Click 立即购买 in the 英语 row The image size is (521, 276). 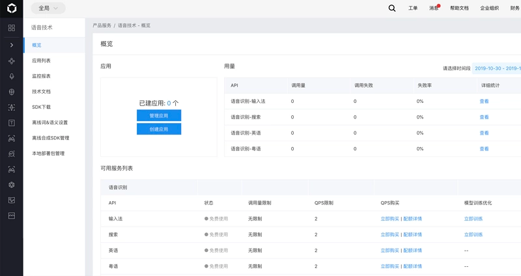pyautogui.click(x=389, y=251)
